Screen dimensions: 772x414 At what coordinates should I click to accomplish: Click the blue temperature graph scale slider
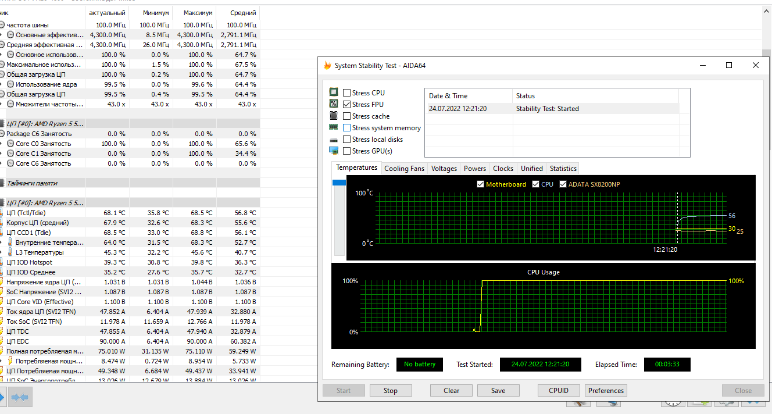[339, 183]
